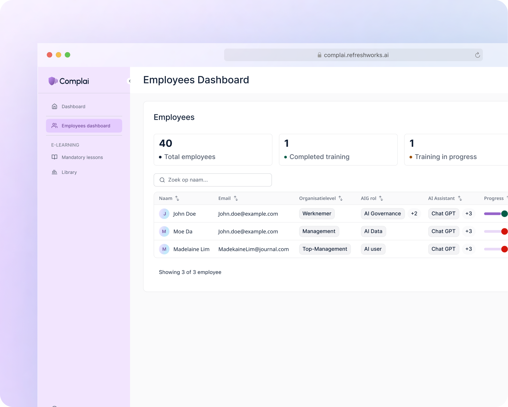
Task: Click the Mandatory lessons book icon
Action: [x=55, y=157]
